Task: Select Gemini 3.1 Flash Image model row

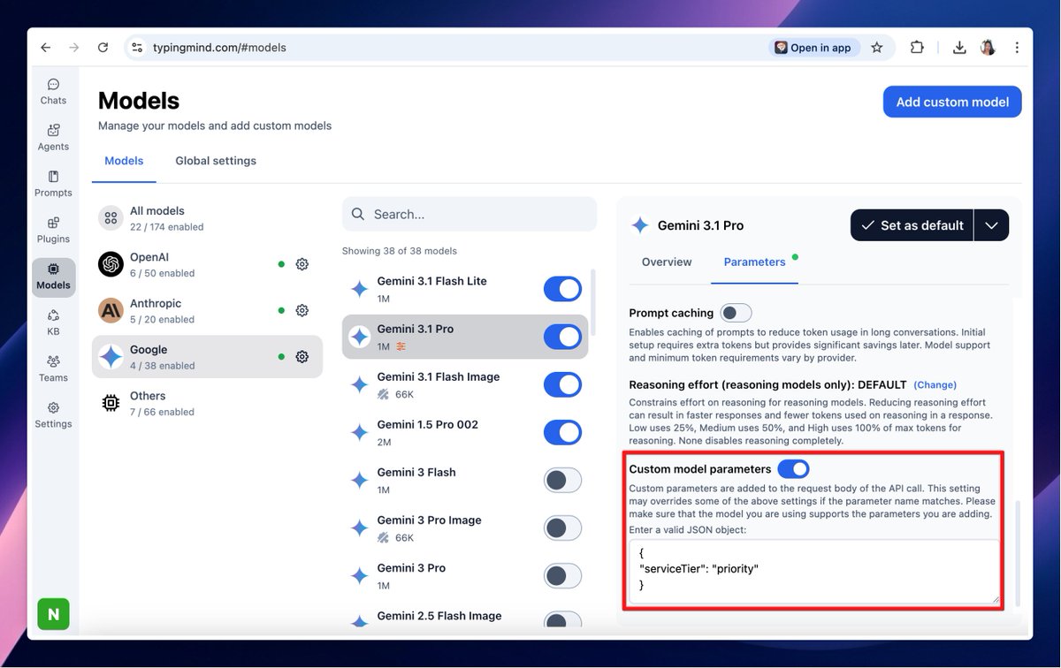Action: (465, 384)
